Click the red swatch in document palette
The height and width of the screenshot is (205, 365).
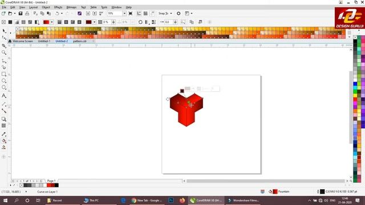(x=49, y=185)
